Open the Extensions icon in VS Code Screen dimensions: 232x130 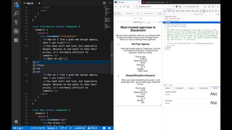16,40
